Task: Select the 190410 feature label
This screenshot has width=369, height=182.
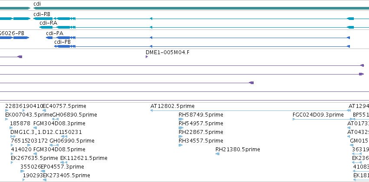Action: click(x=33, y=106)
